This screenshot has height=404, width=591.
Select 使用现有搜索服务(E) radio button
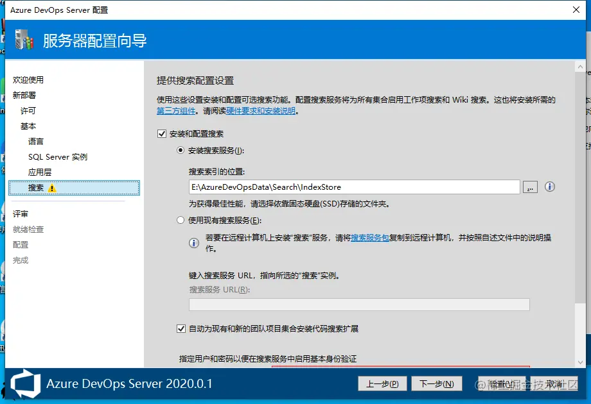click(181, 220)
